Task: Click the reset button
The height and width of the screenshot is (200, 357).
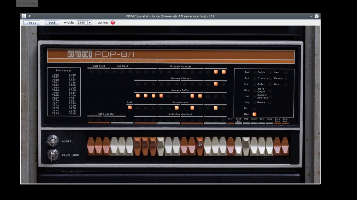Action: tap(32, 22)
